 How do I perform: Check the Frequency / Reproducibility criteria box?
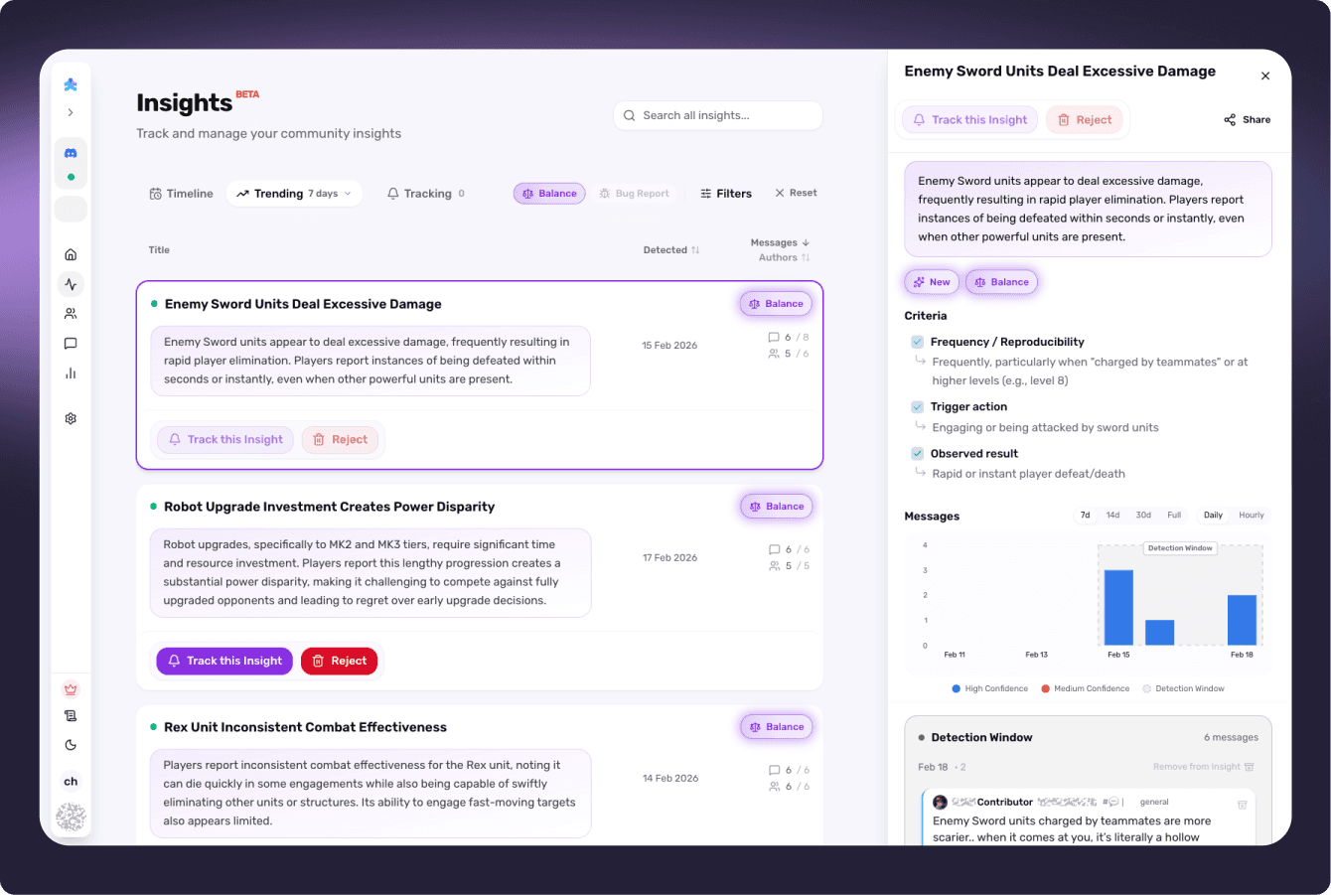coord(916,341)
